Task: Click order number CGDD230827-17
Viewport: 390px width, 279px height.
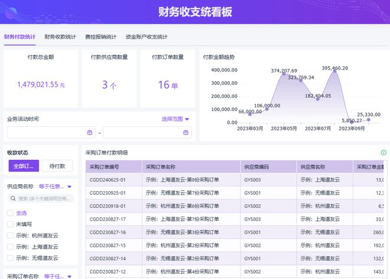Action: (108, 219)
